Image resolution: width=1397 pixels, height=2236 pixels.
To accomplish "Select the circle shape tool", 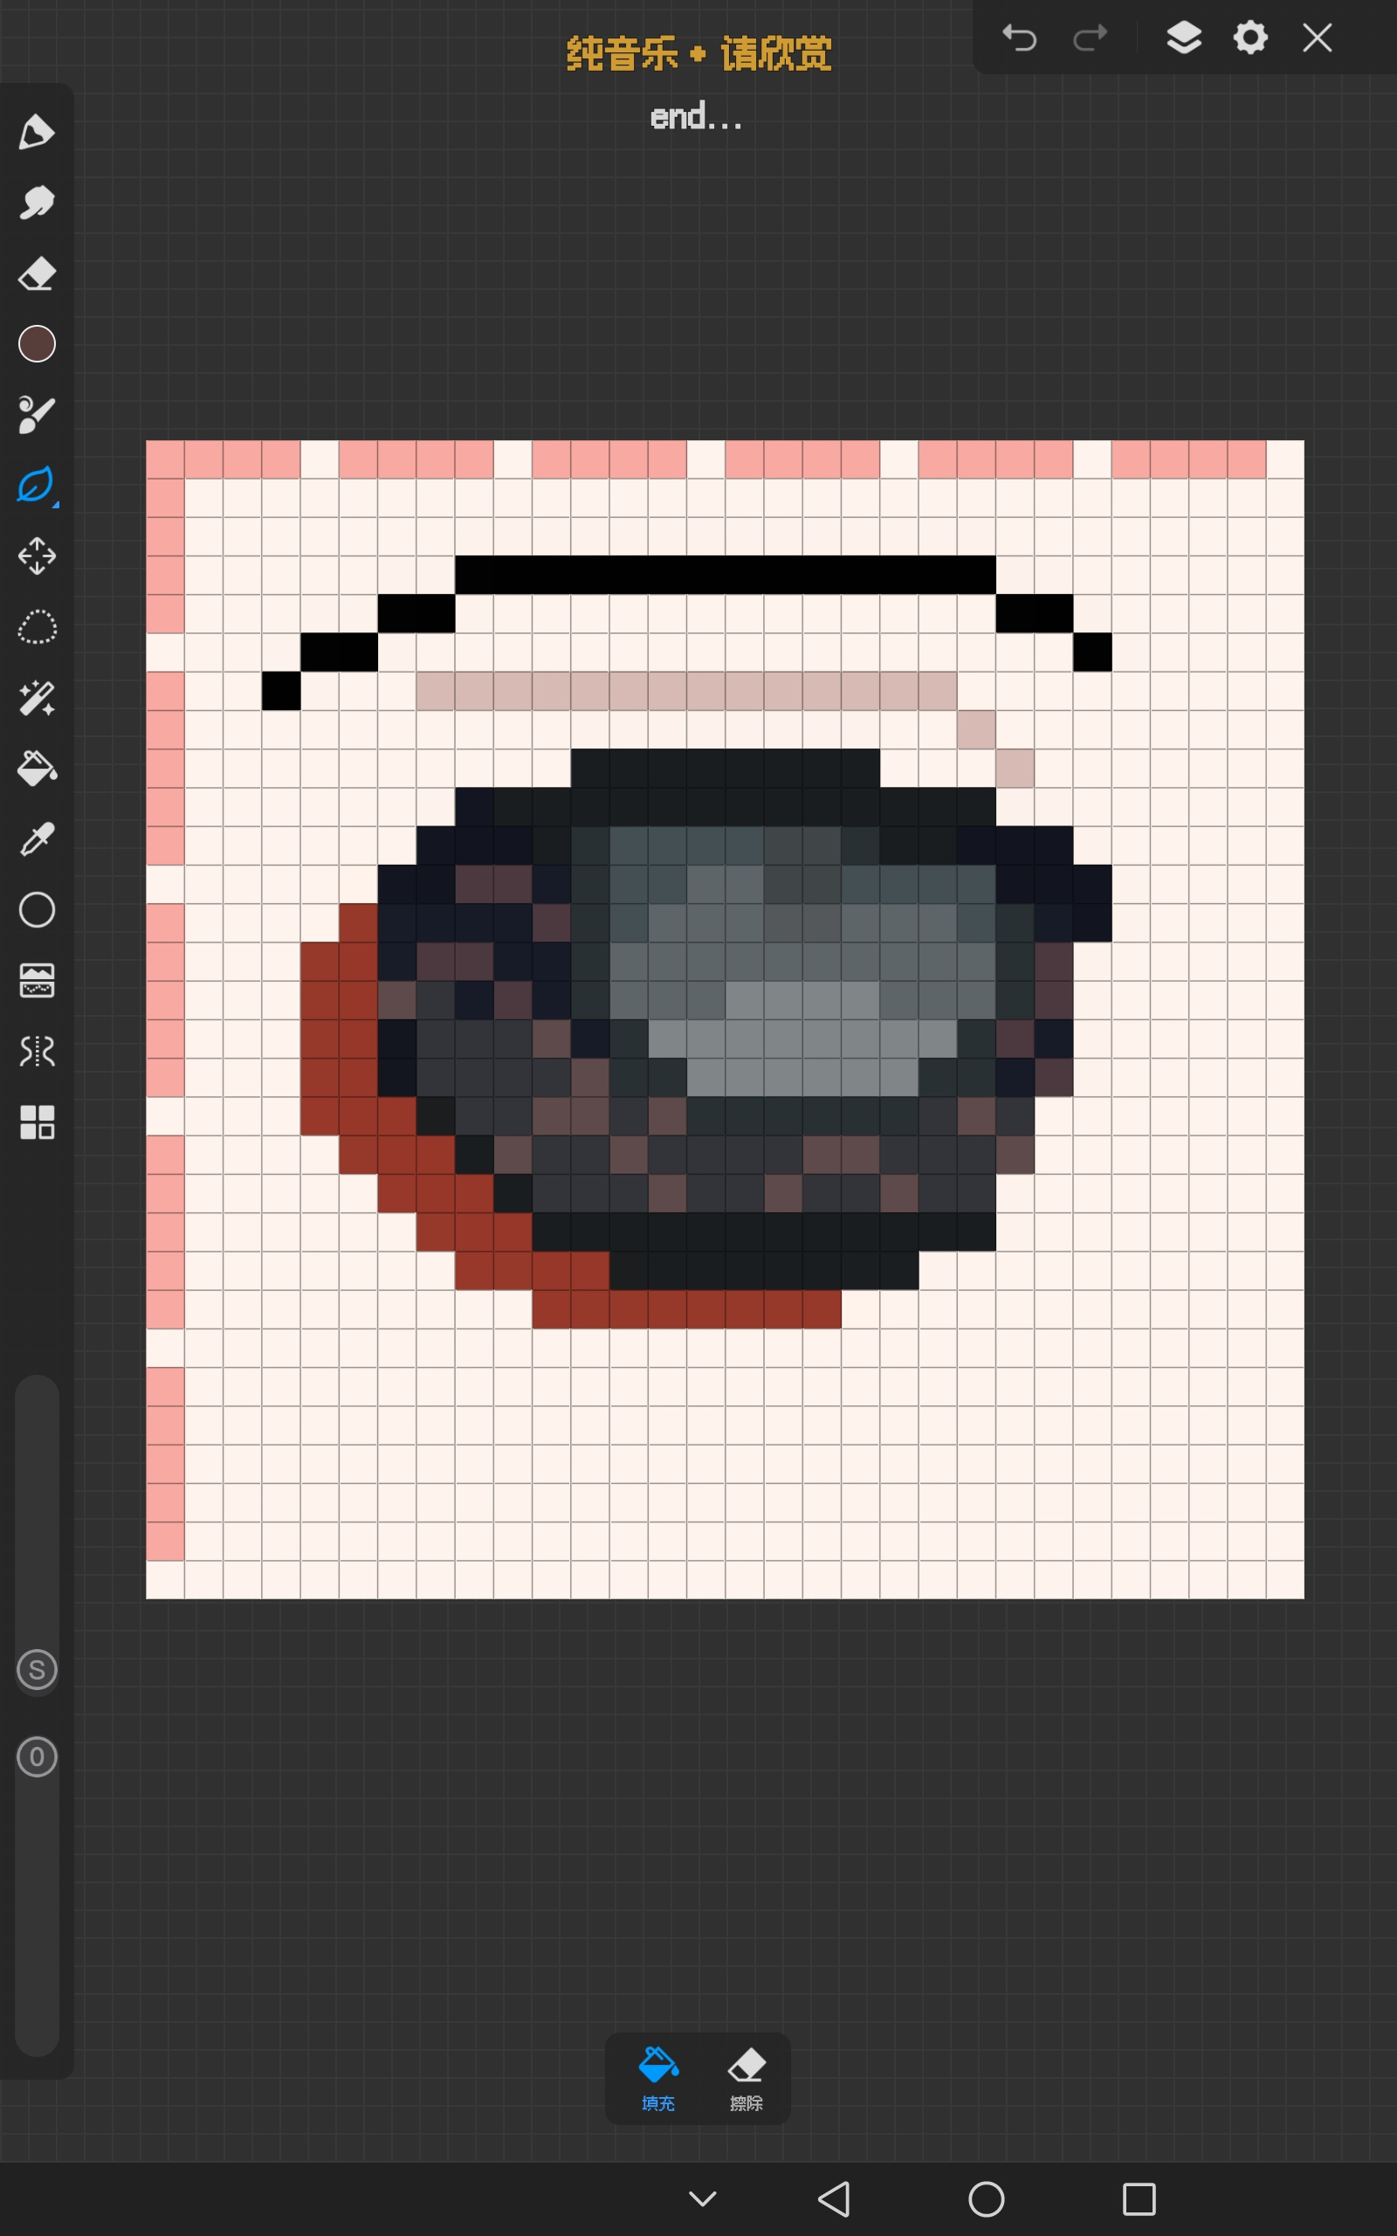I will pos(37,910).
